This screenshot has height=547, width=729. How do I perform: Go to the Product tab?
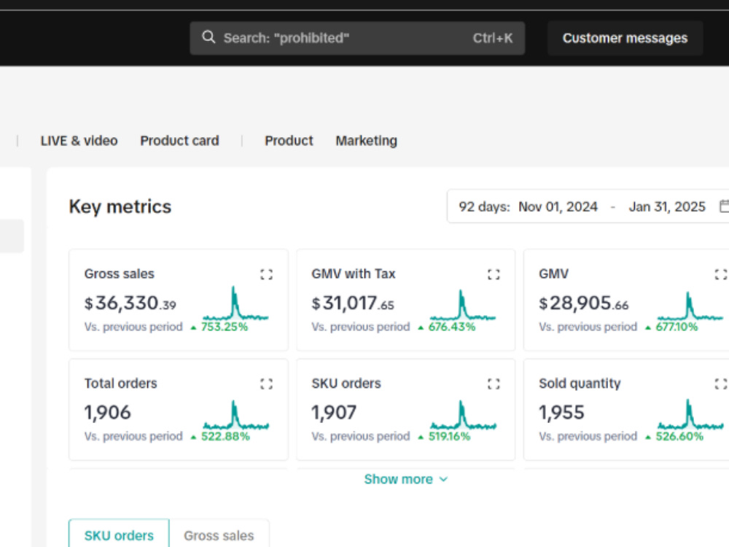[289, 141]
